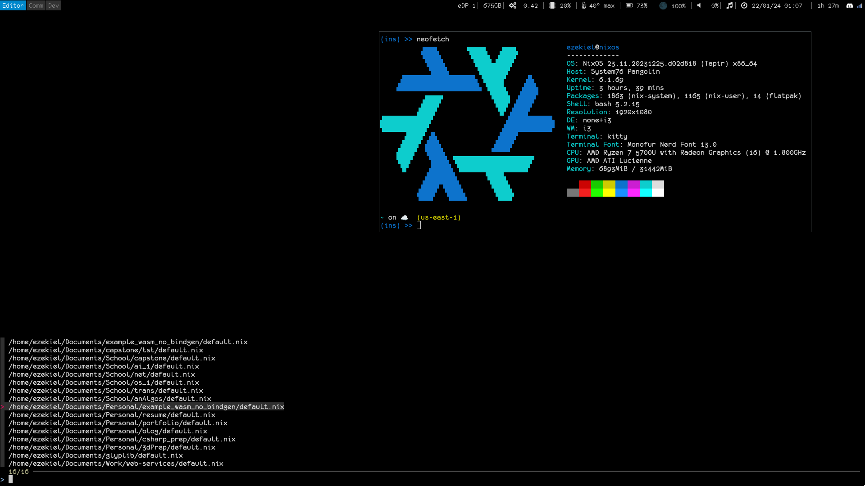Click the 0% volume value
This screenshot has width=865, height=486.
[x=715, y=6]
